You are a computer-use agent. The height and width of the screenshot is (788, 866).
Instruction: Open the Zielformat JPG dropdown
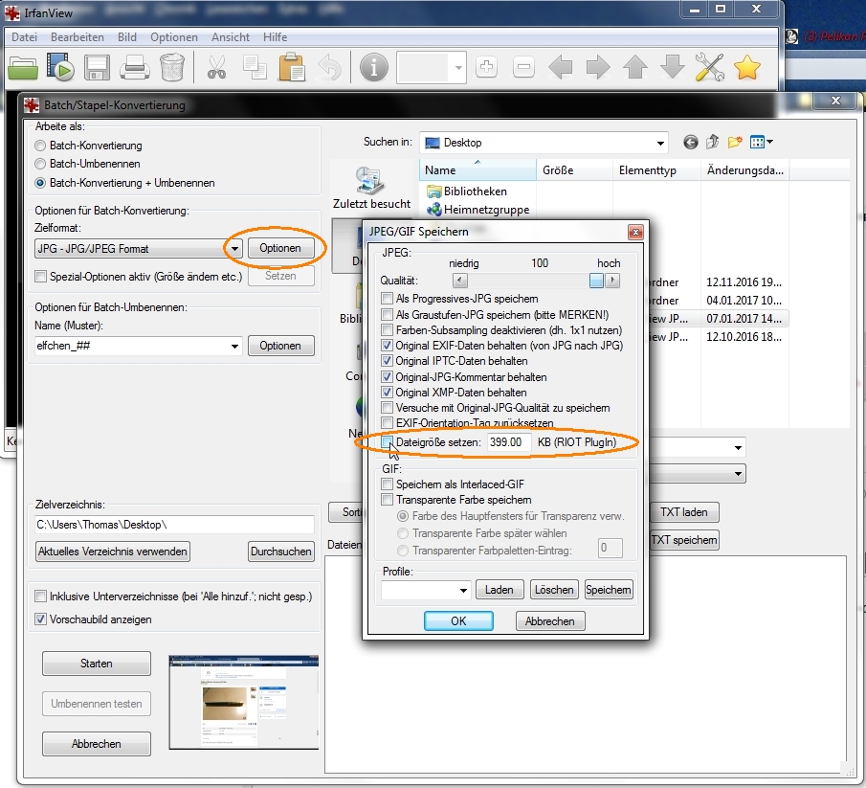[x=234, y=249]
